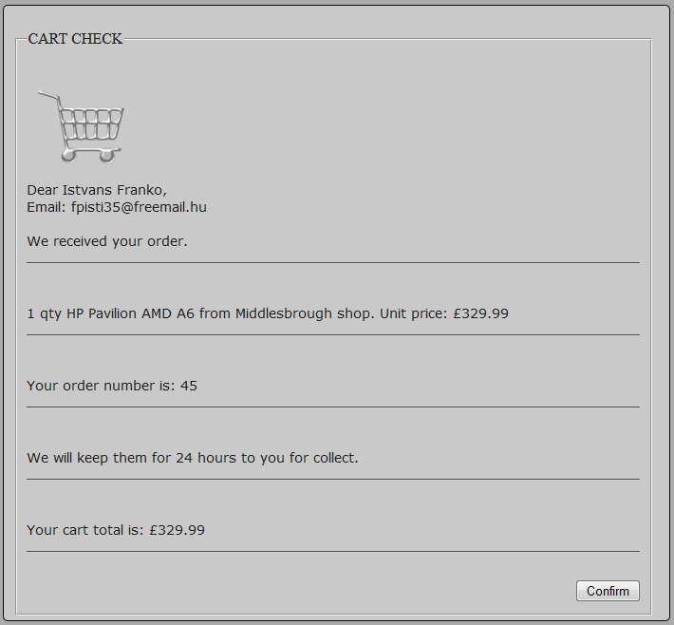Click the separator line under 'We received your order'
The height and width of the screenshot is (625, 674).
point(332,262)
